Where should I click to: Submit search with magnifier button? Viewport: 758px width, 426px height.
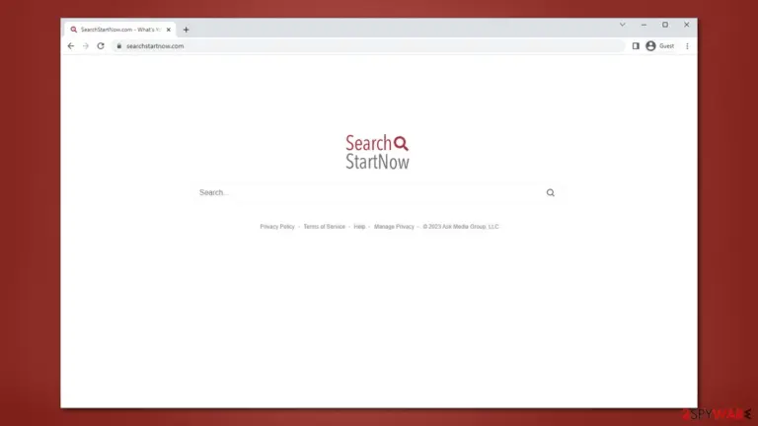point(550,192)
